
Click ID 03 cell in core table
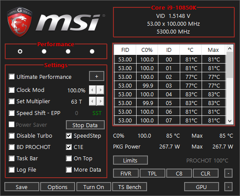pyautogui.click(x=169, y=85)
